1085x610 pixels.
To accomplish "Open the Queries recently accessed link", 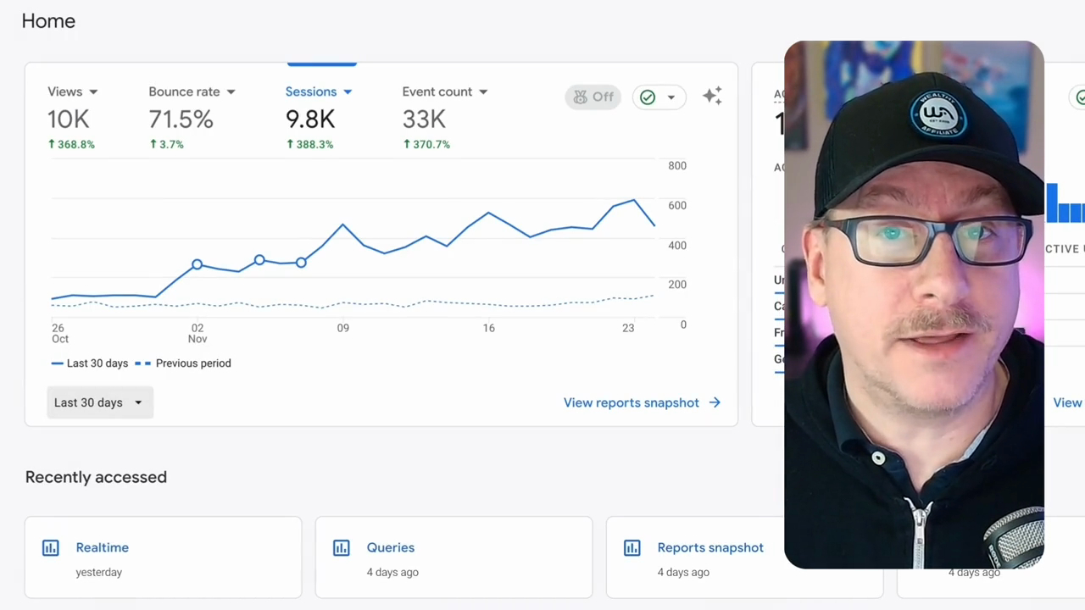I will click(391, 547).
